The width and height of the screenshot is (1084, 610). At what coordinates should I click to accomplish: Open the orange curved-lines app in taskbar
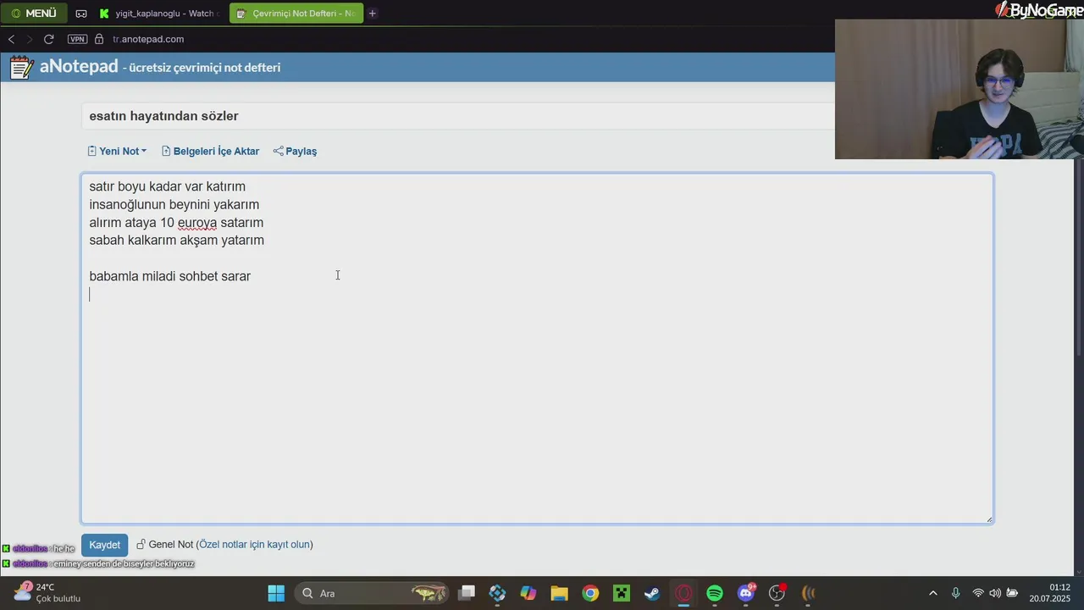click(x=808, y=593)
